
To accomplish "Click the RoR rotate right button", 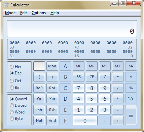I will [x=39, y=88].
